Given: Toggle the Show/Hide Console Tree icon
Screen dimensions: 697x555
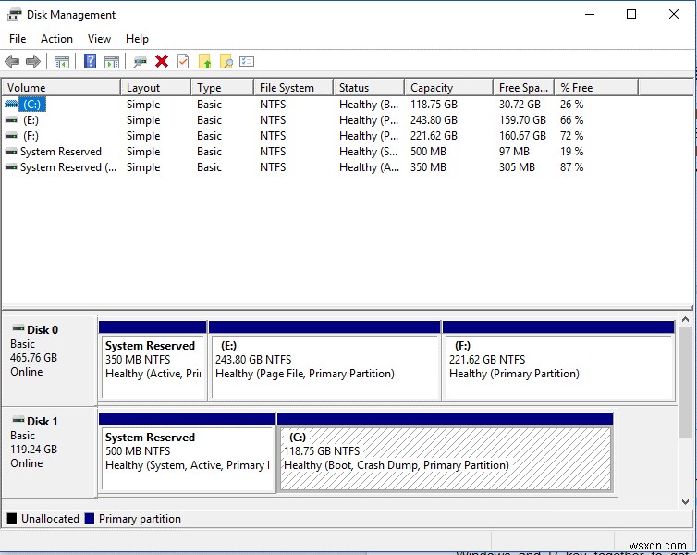Looking at the screenshot, I should 62,62.
